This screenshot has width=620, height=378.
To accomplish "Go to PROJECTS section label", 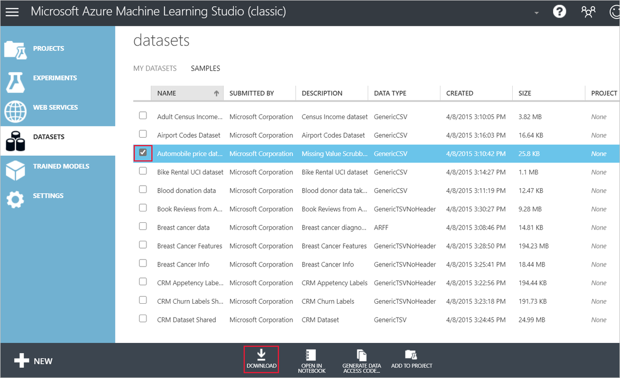I will pyautogui.click(x=48, y=48).
